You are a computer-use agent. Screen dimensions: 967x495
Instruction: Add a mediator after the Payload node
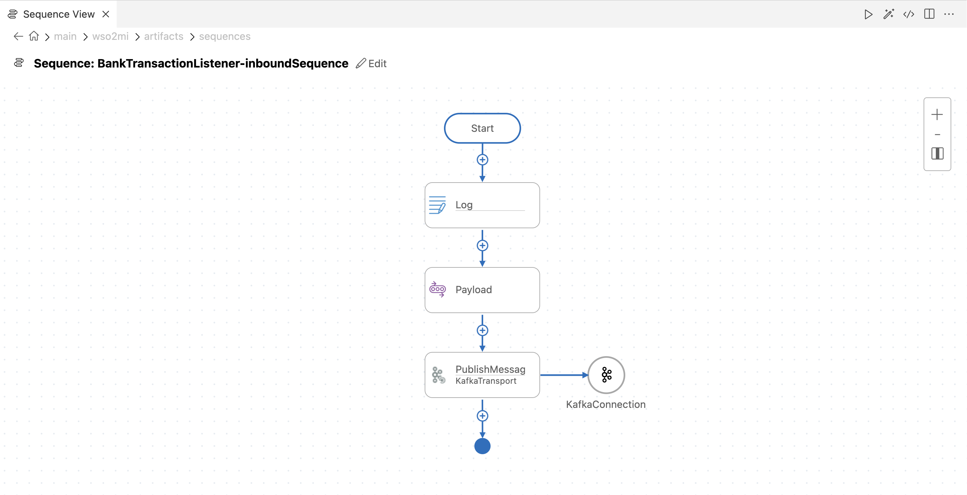point(482,330)
